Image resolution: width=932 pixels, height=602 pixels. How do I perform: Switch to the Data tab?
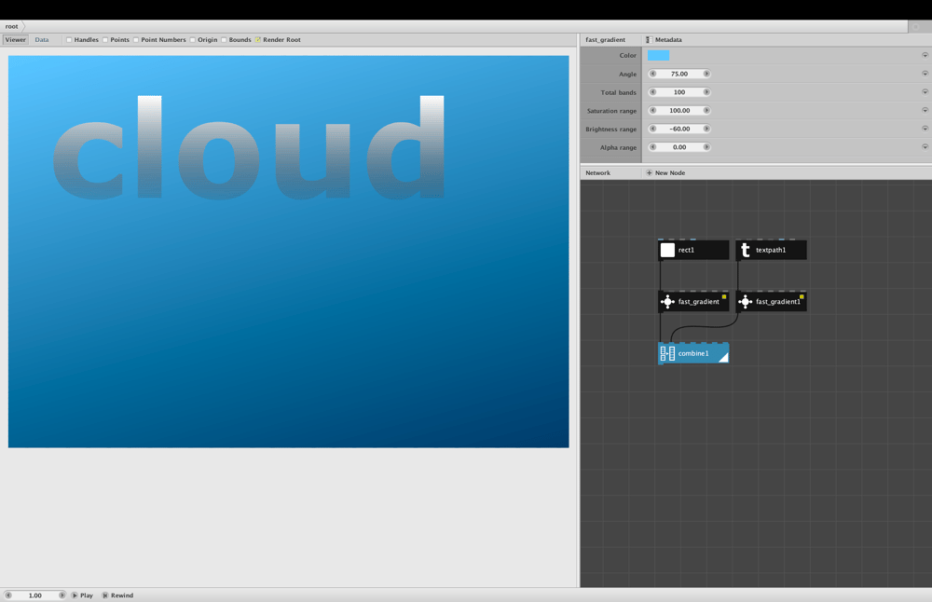pyautogui.click(x=42, y=40)
